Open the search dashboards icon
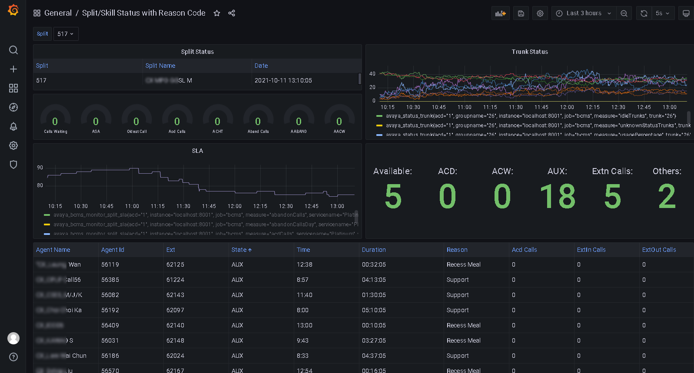 coord(13,50)
